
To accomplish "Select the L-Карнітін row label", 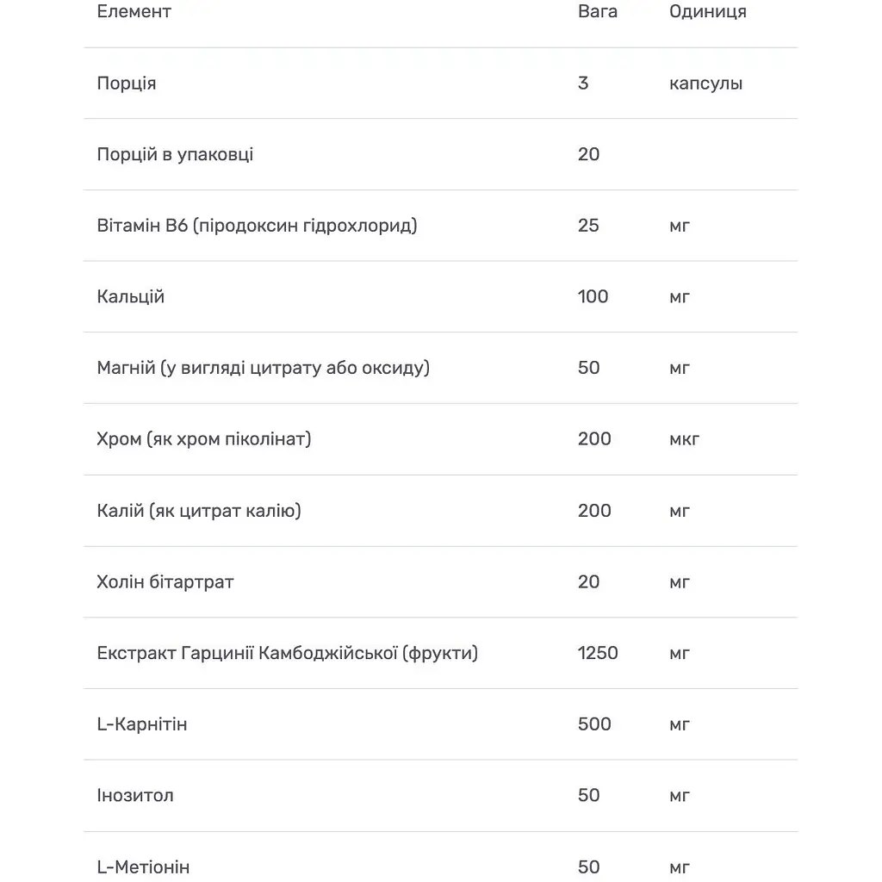I will [142, 724].
